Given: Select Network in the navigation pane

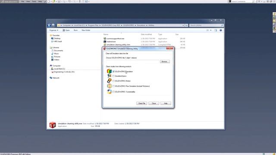Looking at the screenshot, I should (56, 78).
